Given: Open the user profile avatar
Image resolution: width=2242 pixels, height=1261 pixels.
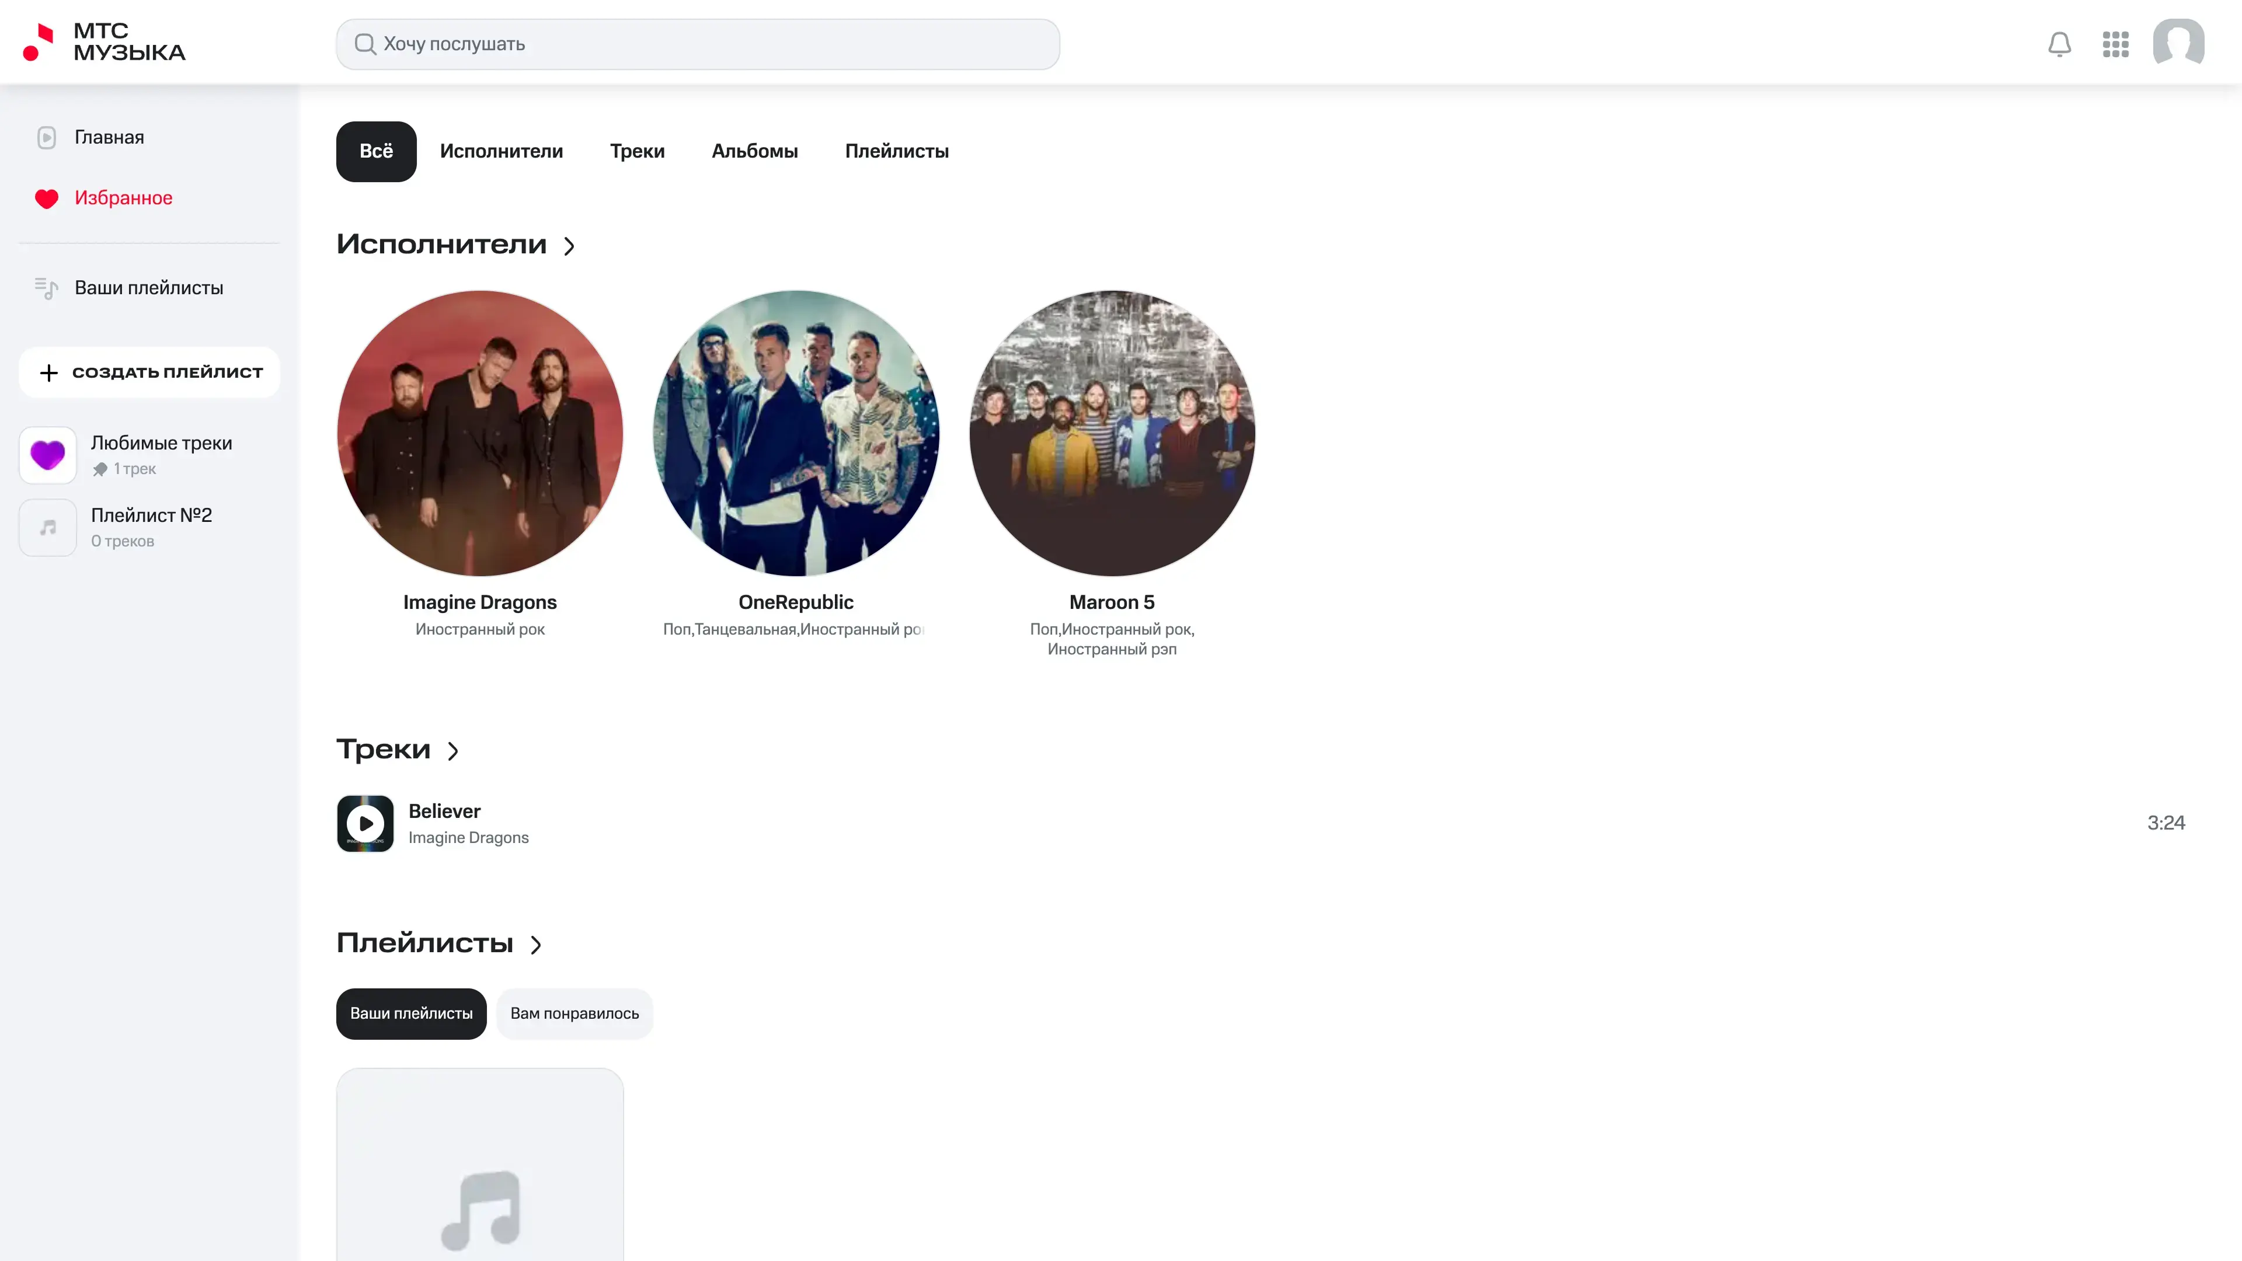Looking at the screenshot, I should coord(2178,43).
